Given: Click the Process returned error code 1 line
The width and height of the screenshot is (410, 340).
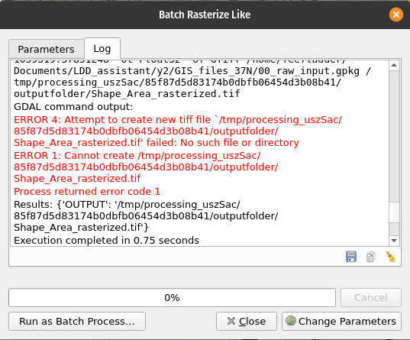Looking at the screenshot, I should tap(87, 192).
